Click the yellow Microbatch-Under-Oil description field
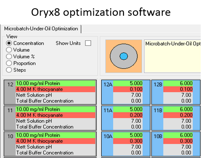Viewport: 202px width, 158px height. pyautogui.click(x=172, y=56)
